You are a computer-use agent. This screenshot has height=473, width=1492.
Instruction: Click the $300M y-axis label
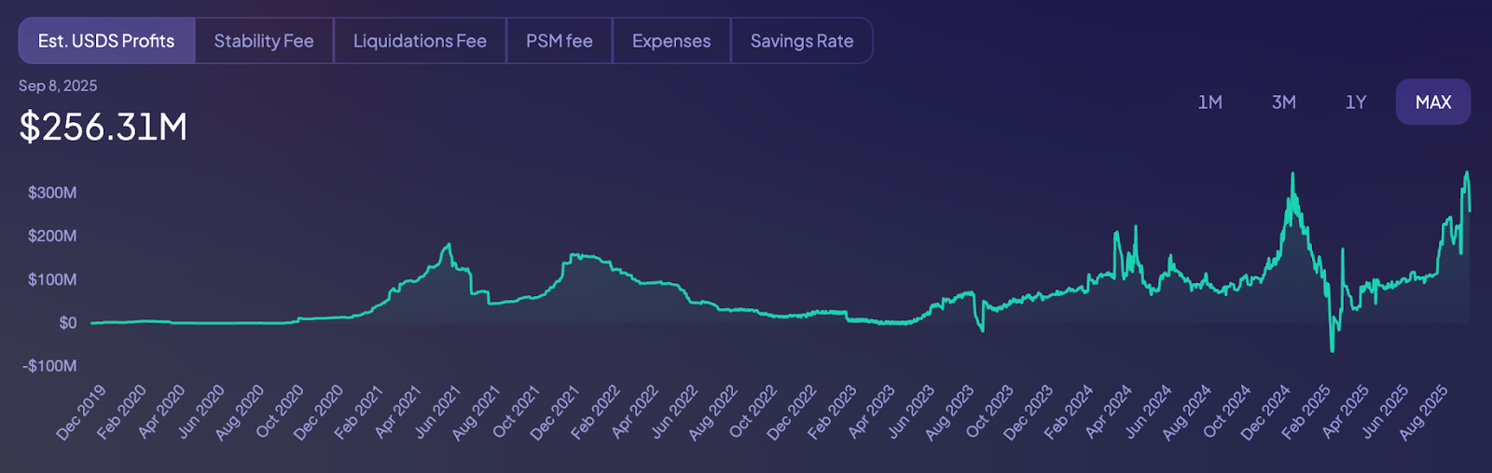(x=52, y=193)
